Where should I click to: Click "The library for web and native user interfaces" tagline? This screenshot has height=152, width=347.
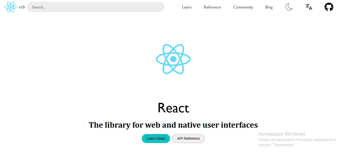tap(173, 125)
